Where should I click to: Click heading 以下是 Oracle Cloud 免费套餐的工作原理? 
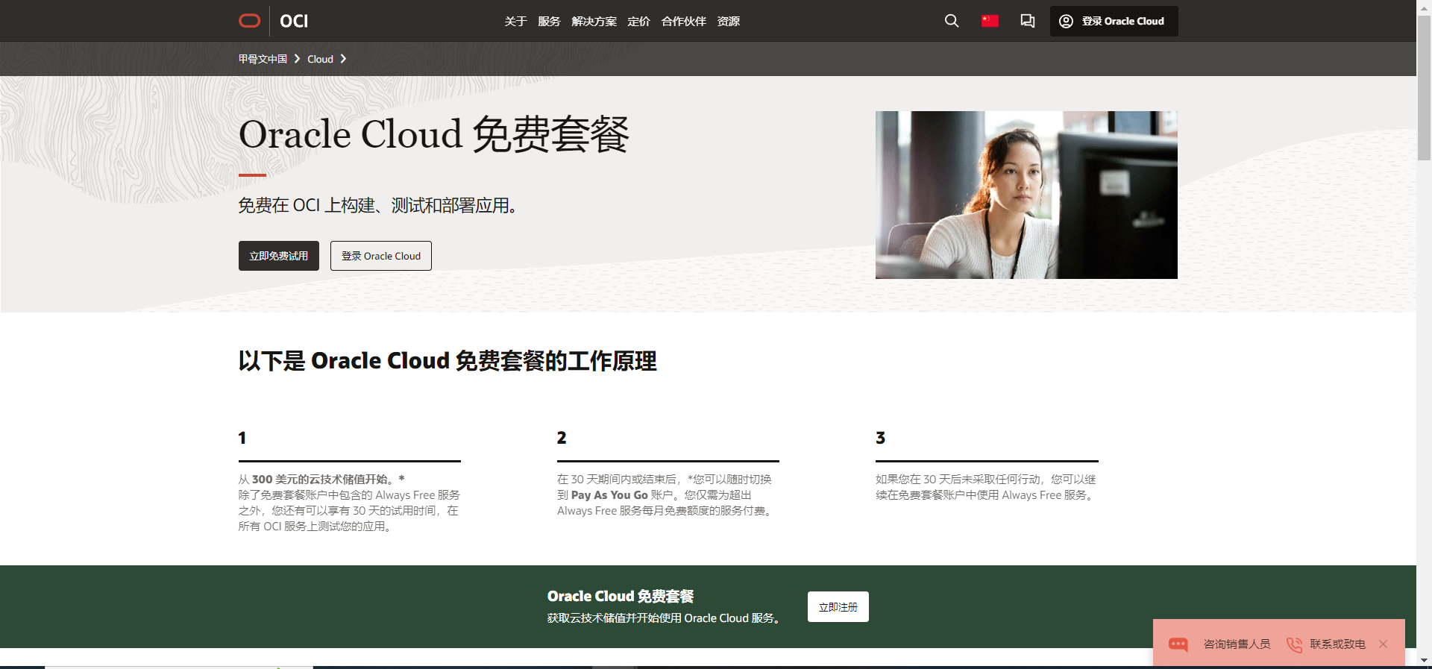(447, 361)
